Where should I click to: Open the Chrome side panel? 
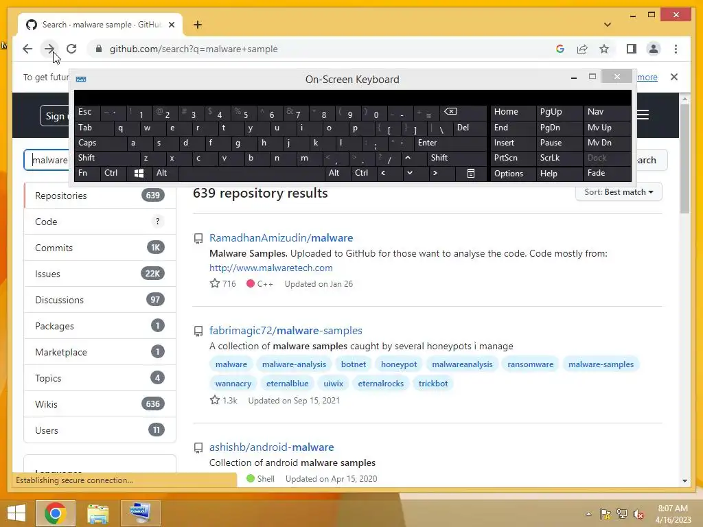click(632, 49)
